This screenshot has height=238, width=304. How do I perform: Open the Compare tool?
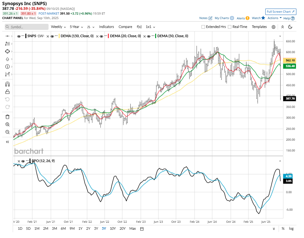coord(125,27)
